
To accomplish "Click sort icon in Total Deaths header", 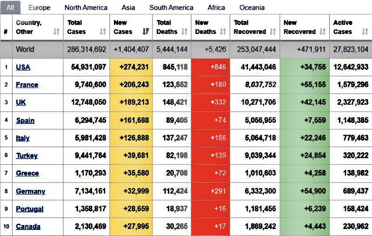I will pyautogui.click(x=184, y=32).
